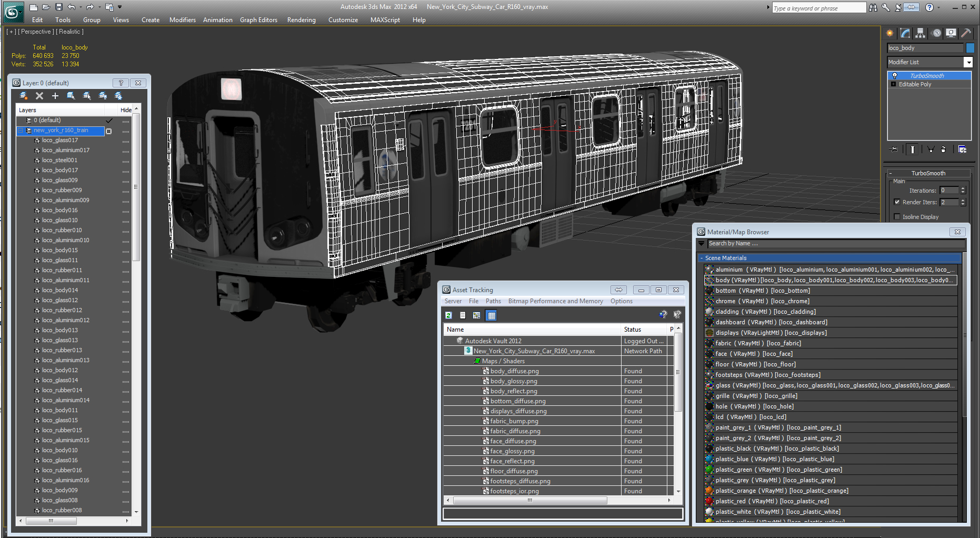The image size is (980, 538).
Task: Click Perspective viewport label
Action: [x=36, y=32]
